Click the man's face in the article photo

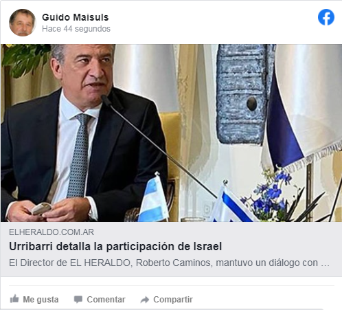click(86, 71)
